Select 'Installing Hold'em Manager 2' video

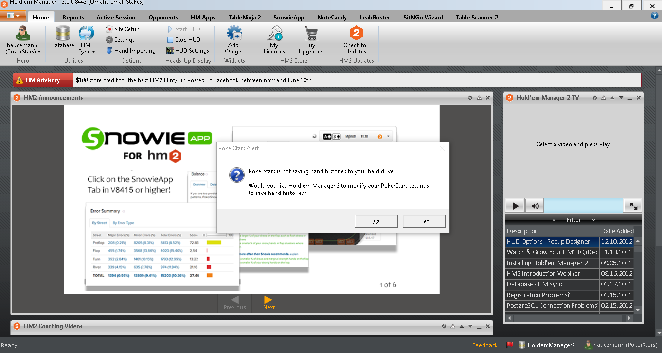pyautogui.click(x=569, y=263)
